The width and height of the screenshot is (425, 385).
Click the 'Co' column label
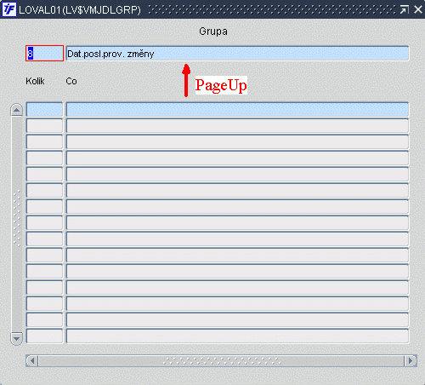coord(71,81)
